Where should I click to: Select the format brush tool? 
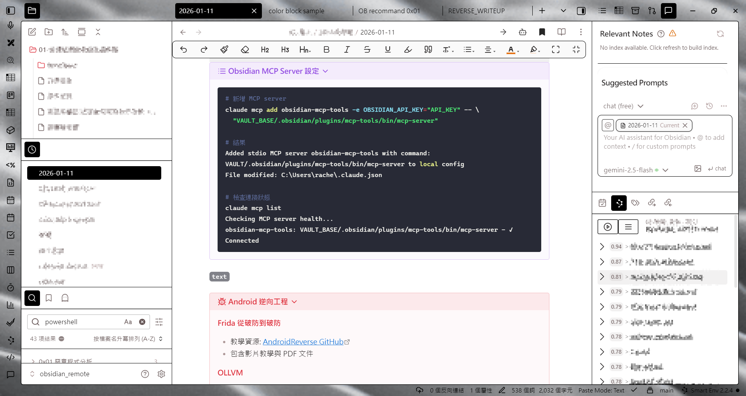[224, 49]
